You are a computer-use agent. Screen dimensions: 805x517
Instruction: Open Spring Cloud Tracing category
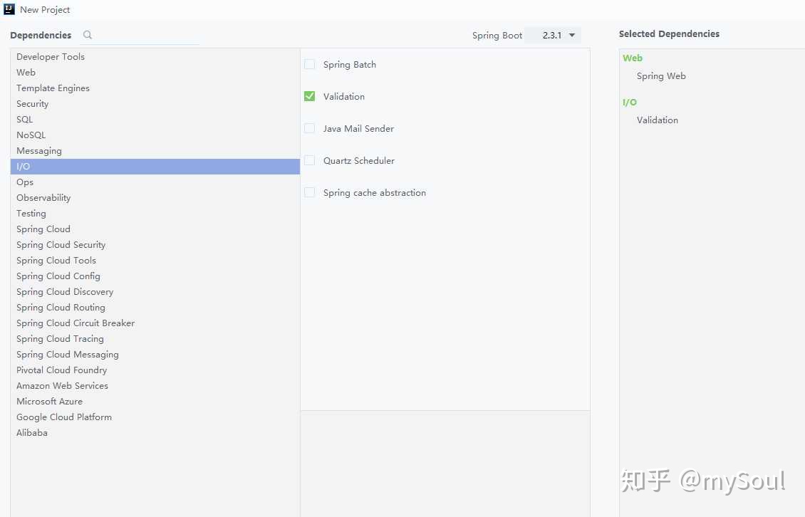[155, 338]
